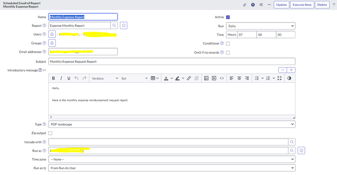The height and width of the screenshot is (175, 337).
Task: Toggle Underline formatting in editor
Action: click(x=69, y=78)
